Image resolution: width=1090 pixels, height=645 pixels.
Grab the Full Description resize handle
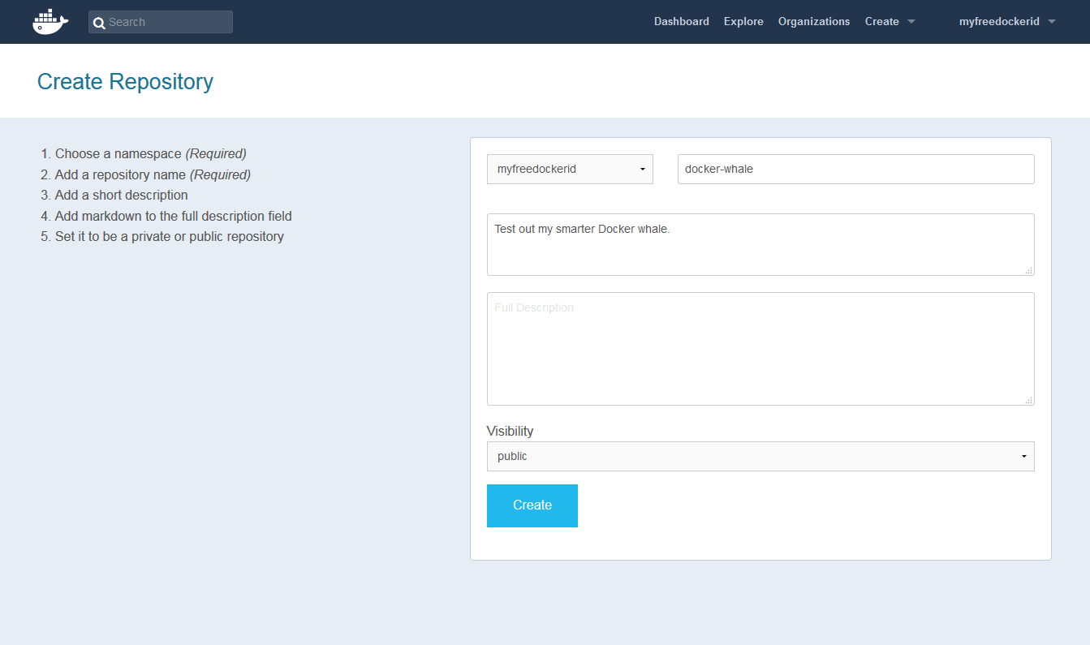coord(1028,400)
